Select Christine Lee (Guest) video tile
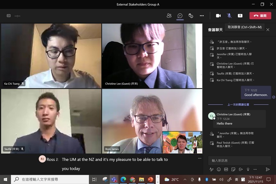The height and width of the screenshot is (184, 276). tap(152, 56)
